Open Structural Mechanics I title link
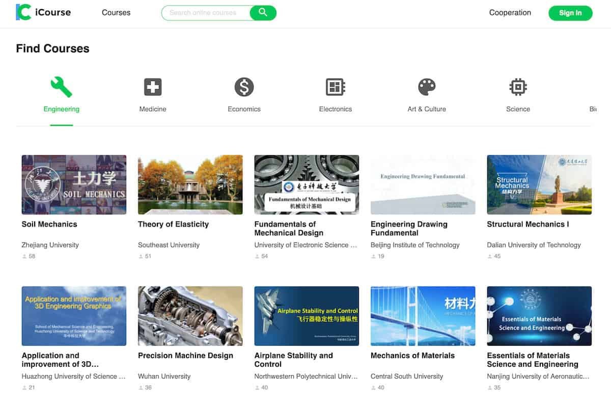 pyautogui.click(x=528, y=224)
